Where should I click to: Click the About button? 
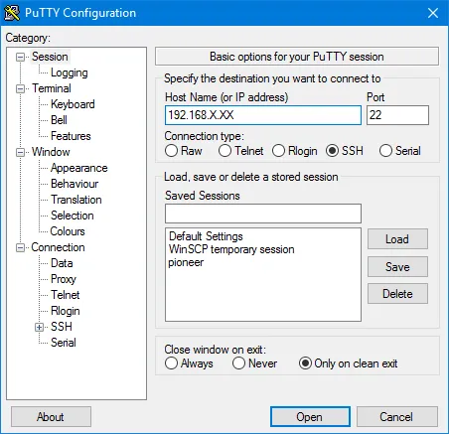tap(51, 417)
